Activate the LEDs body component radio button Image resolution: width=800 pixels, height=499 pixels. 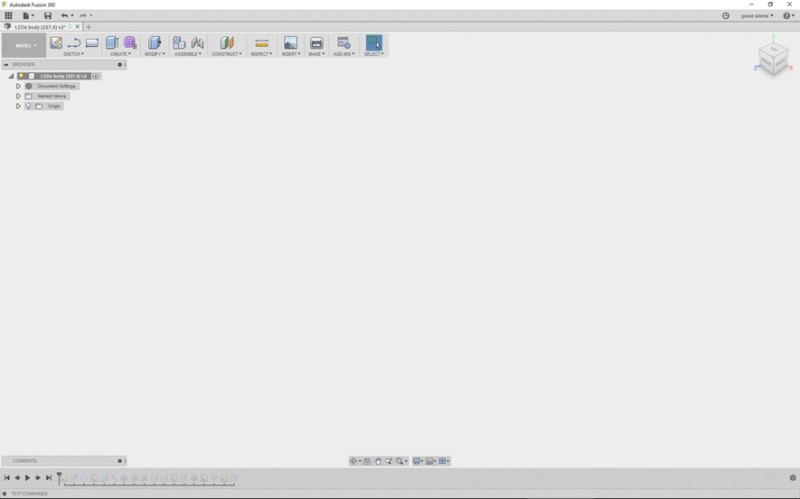[x=96, y=77]
